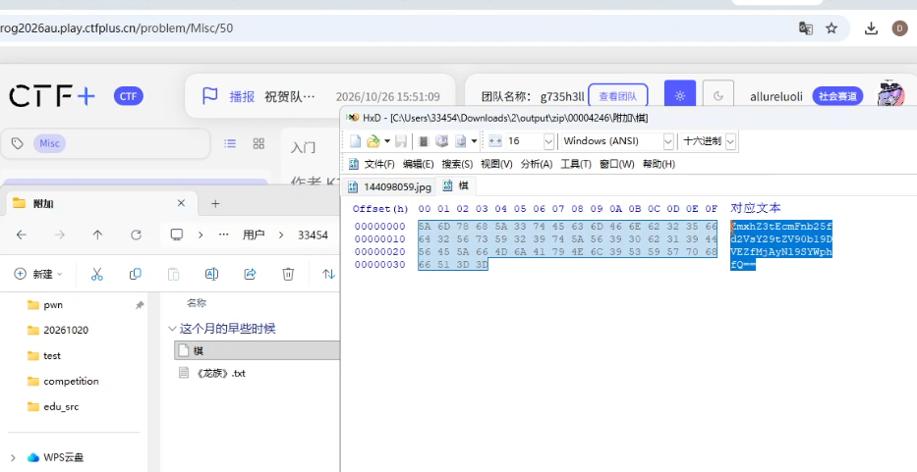Click the Explorer cut scissors icon

click(97, 274)
